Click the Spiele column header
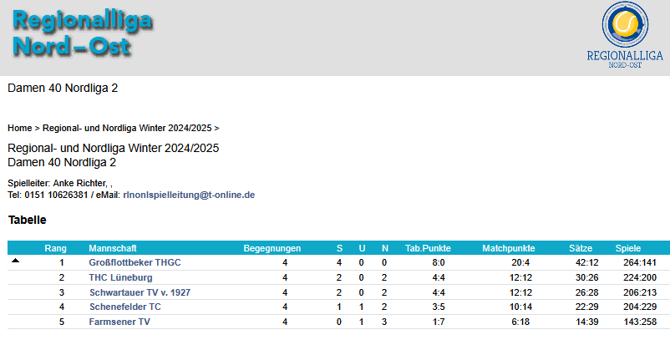The image size is (670, 340). 628,248
